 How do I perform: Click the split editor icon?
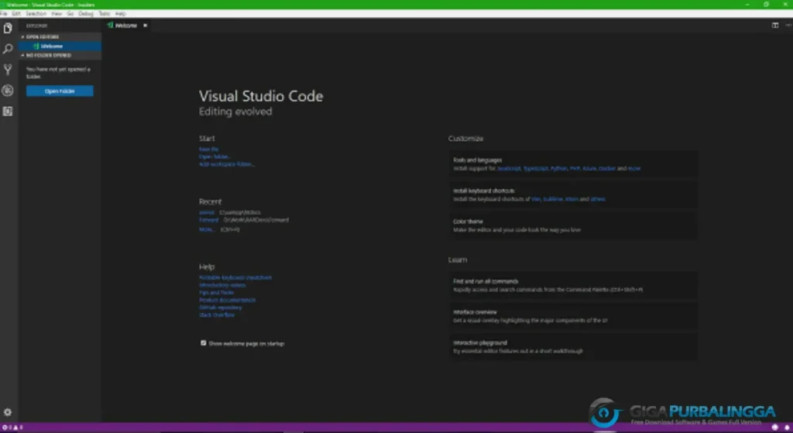(x=774, y=26)
